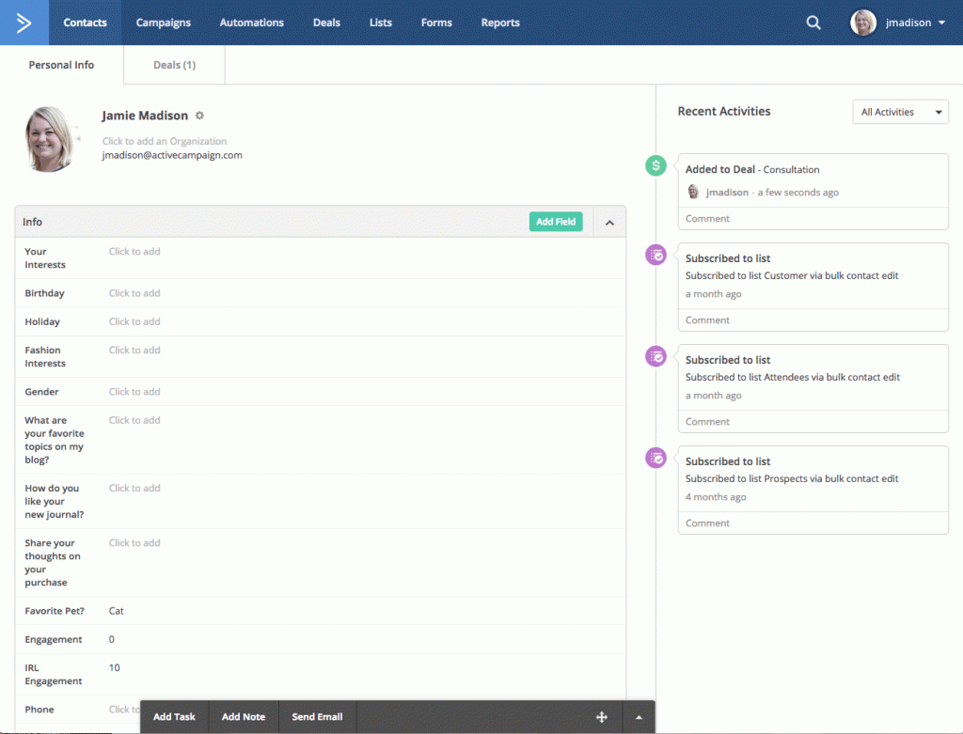Expand the bottom toolbar with up arrow

639,717
